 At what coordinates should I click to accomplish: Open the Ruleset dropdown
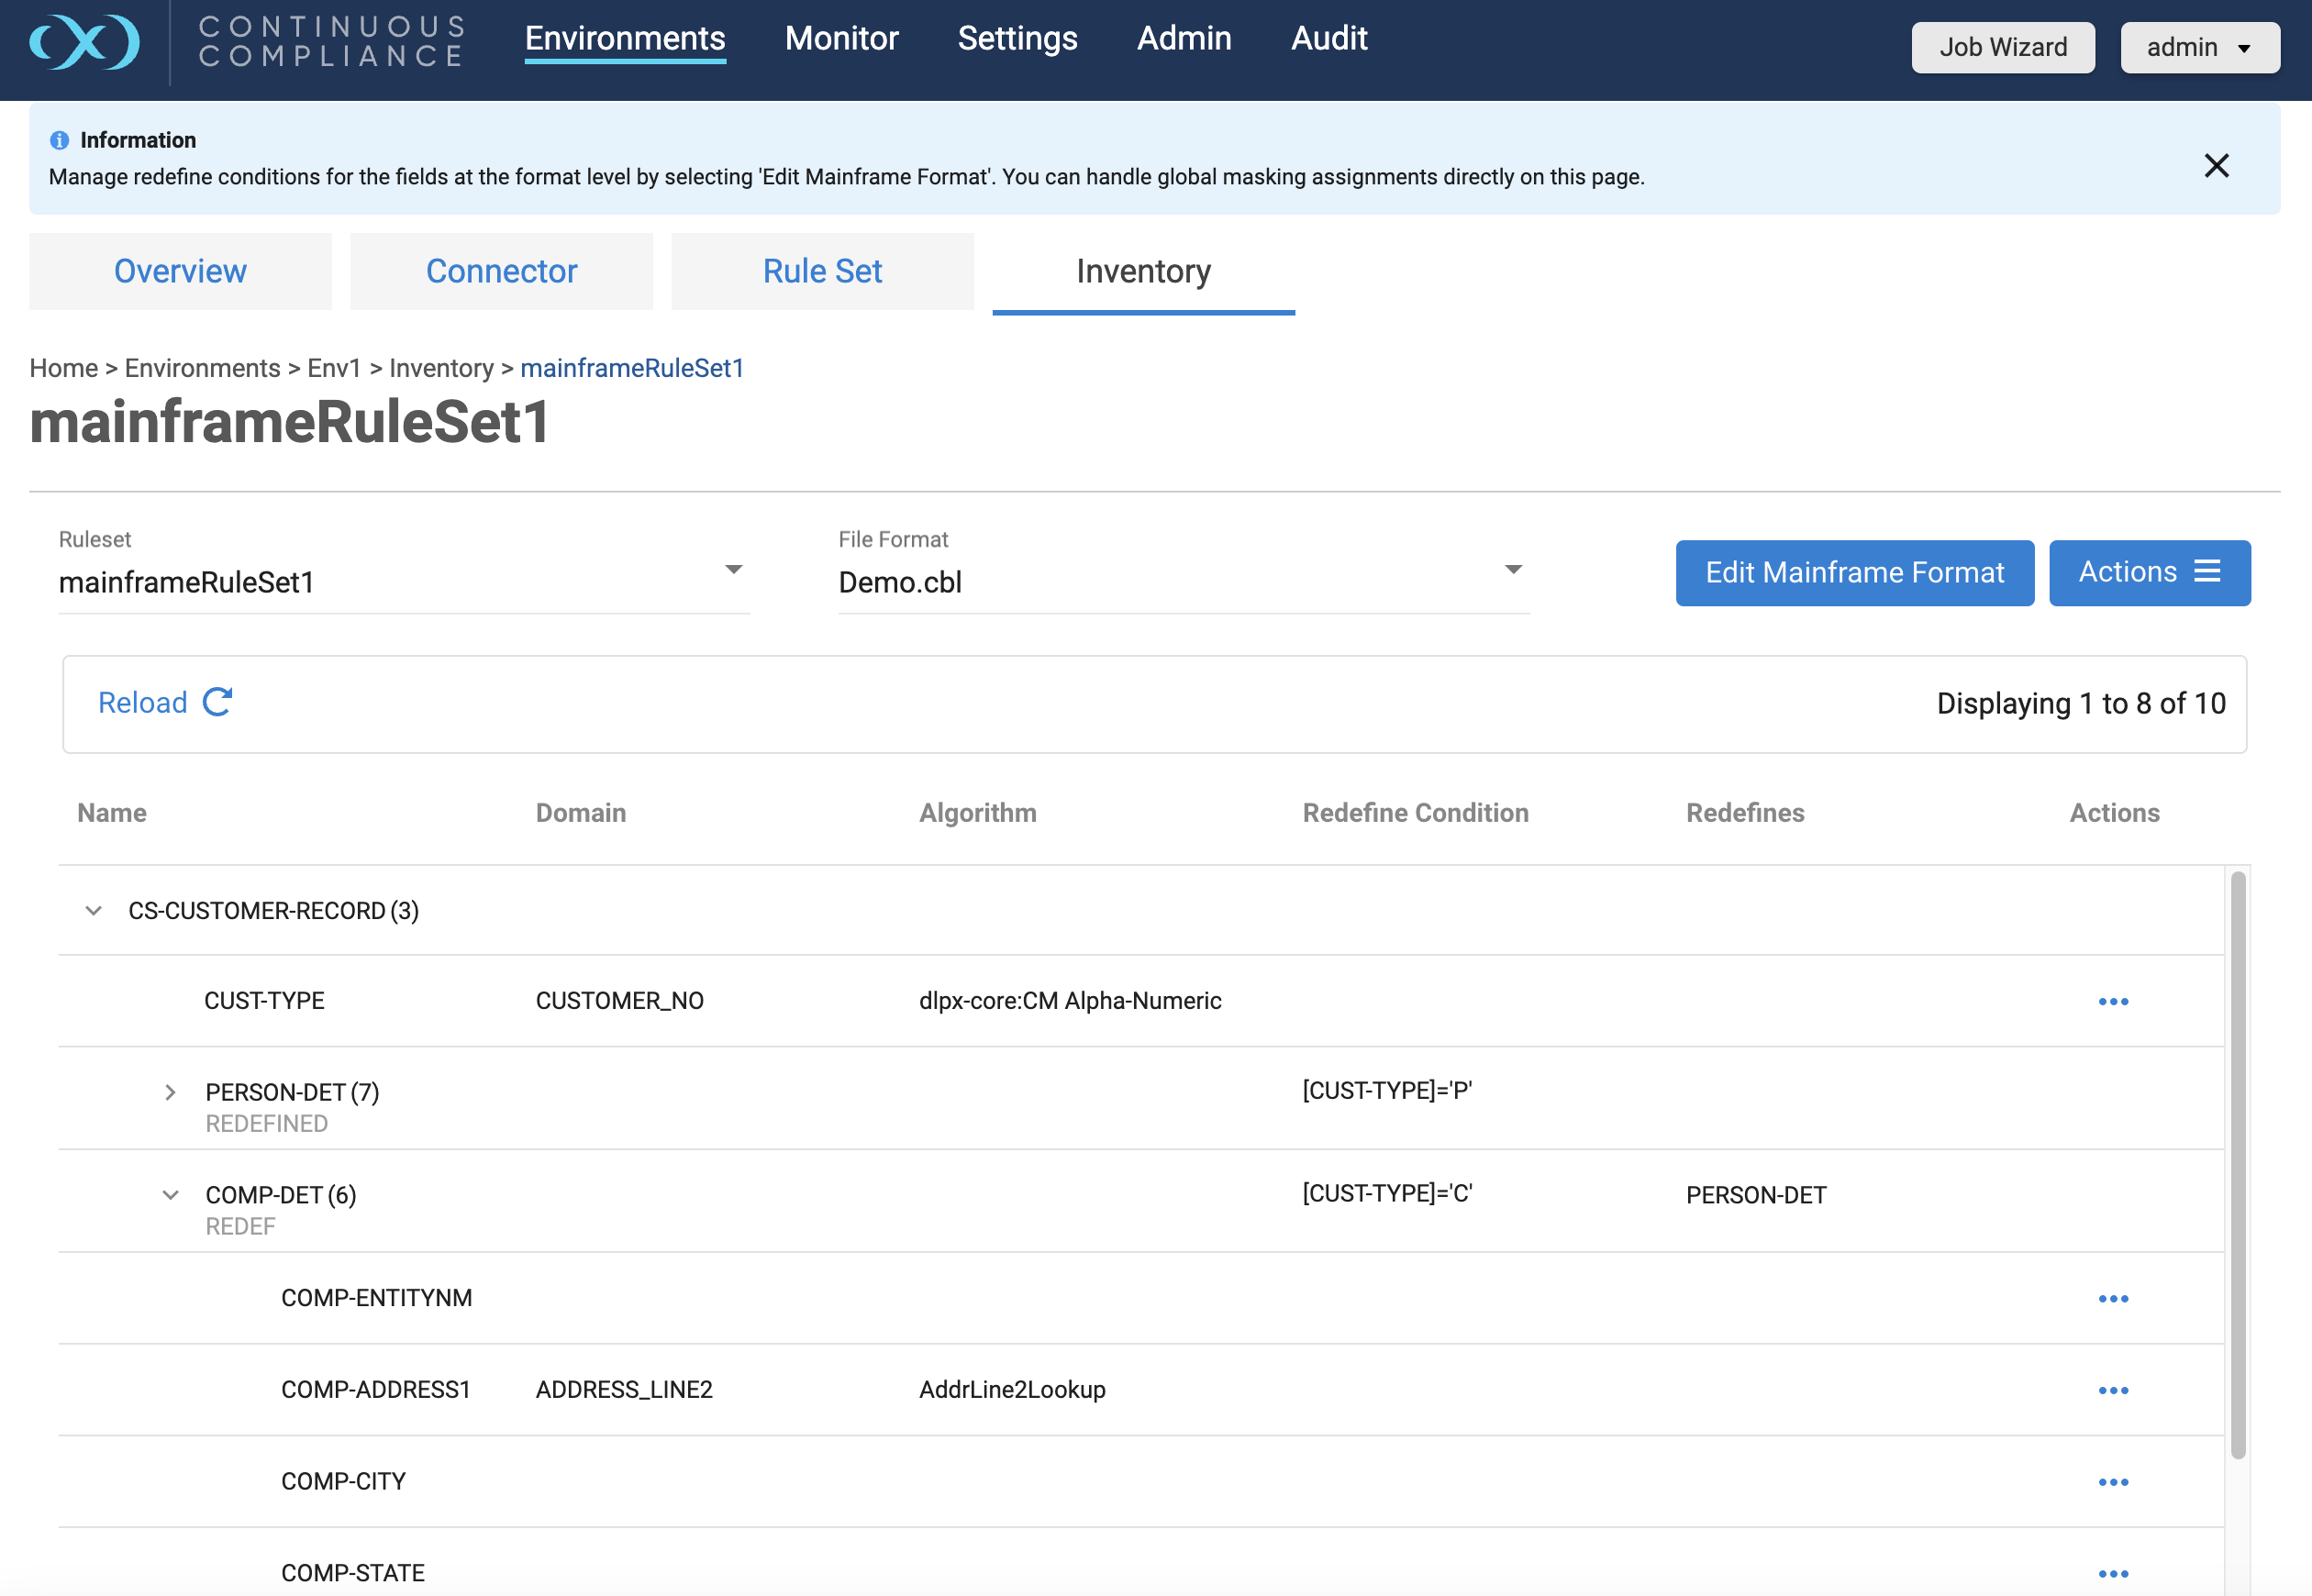(x=733, y=570)
